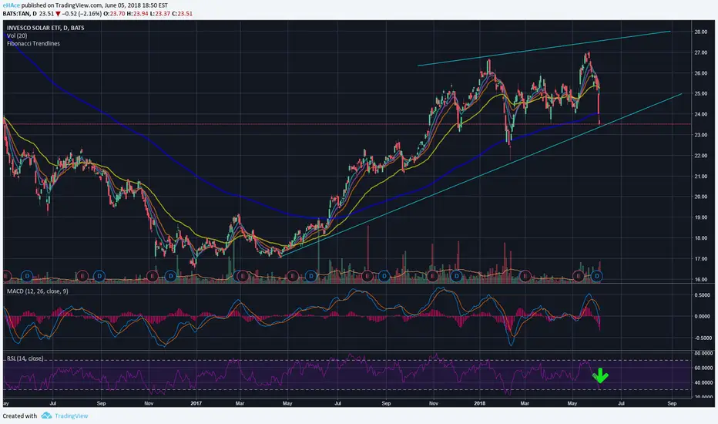Click the 19.00 price axis label
This screenshot has width=718, height=424.
tap(701, 217)
